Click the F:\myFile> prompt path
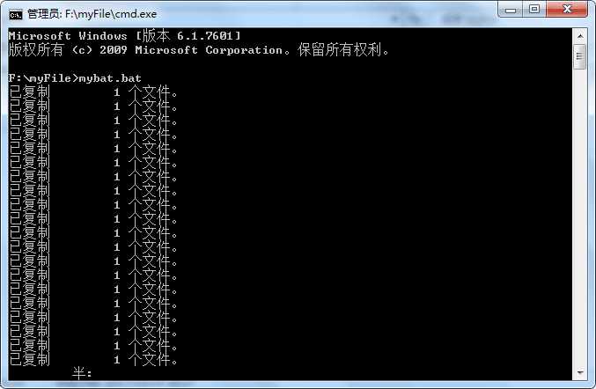The image size is (596, 389). (x=43, y=78)
